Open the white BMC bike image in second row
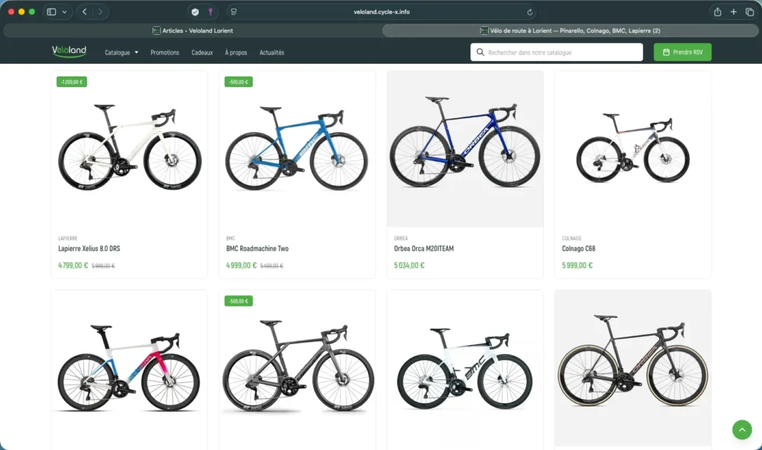762x450 pixels. (x=465, y=368)
